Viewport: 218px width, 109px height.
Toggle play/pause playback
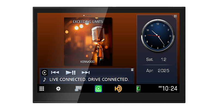[71, 72]
